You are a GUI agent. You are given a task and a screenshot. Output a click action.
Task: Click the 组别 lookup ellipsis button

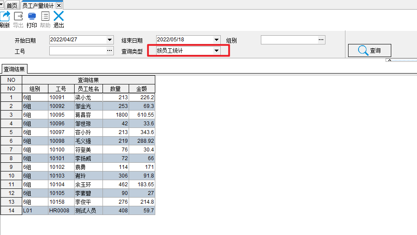pos(321,40)
